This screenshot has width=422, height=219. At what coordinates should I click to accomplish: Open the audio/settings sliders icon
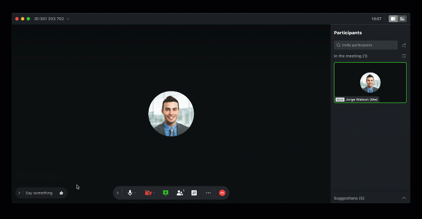pyautogui.click(x=194, y=193)
